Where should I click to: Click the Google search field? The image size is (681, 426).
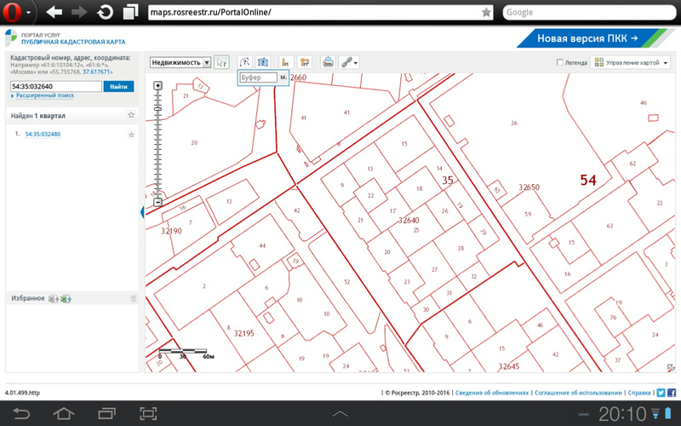pos(589,12)
